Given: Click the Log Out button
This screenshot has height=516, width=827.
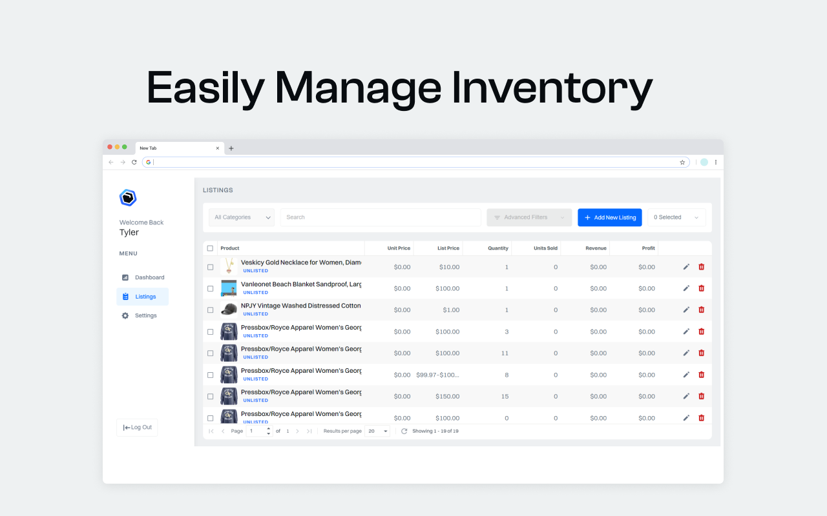Looking at the screenshot, I should coord(137,427).
